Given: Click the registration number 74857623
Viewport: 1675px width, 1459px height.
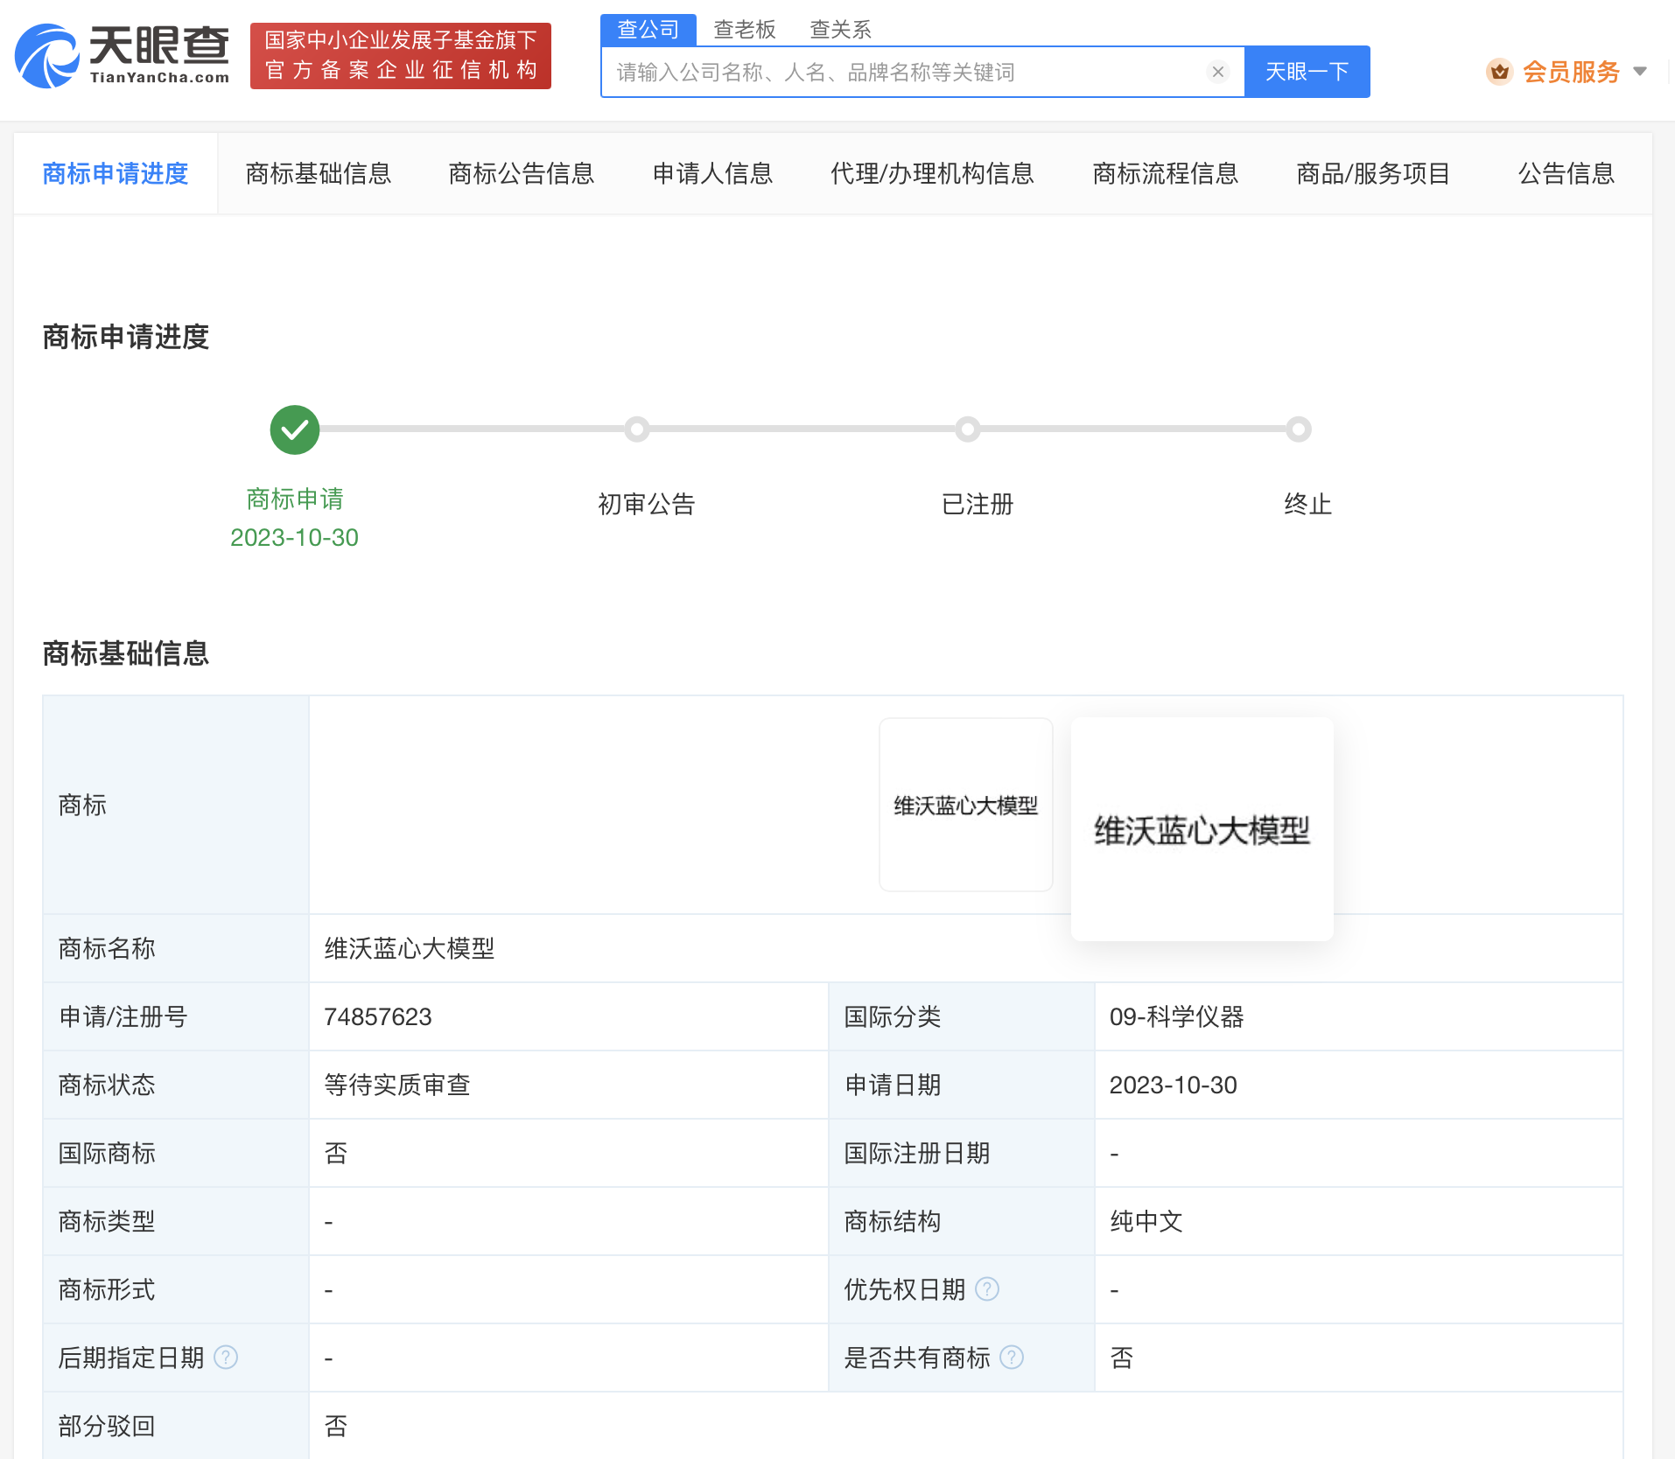Looking at the screenshot, I should [378, 1016].
